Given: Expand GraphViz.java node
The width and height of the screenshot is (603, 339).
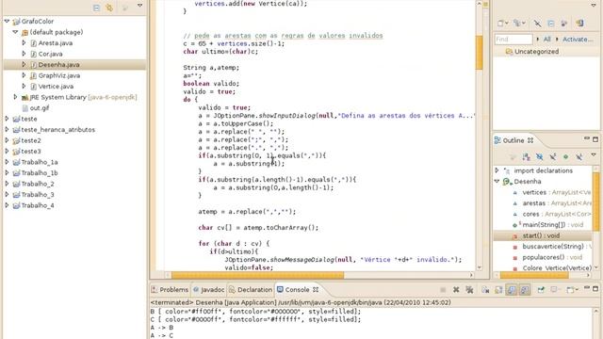Looking at the screenshot, I should (24, 75).
